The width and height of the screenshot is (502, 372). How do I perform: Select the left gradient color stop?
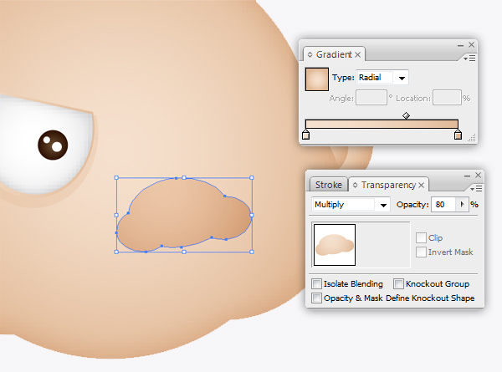coord(305,135)
